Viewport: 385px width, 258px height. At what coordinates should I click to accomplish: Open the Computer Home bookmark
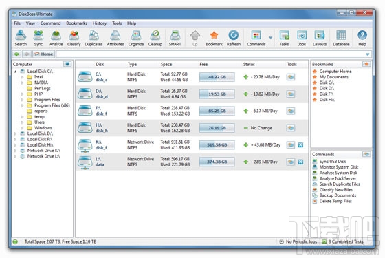(x=335, y=72)
